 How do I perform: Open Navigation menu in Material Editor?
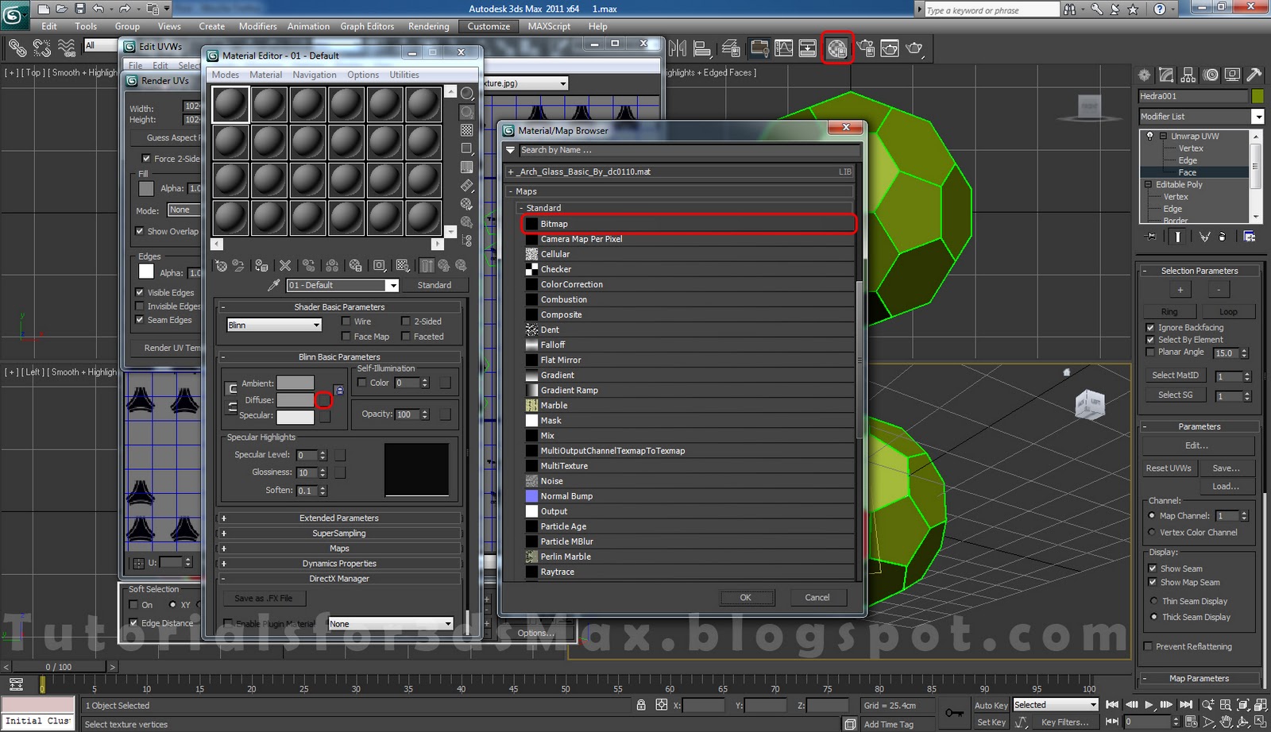315,75
